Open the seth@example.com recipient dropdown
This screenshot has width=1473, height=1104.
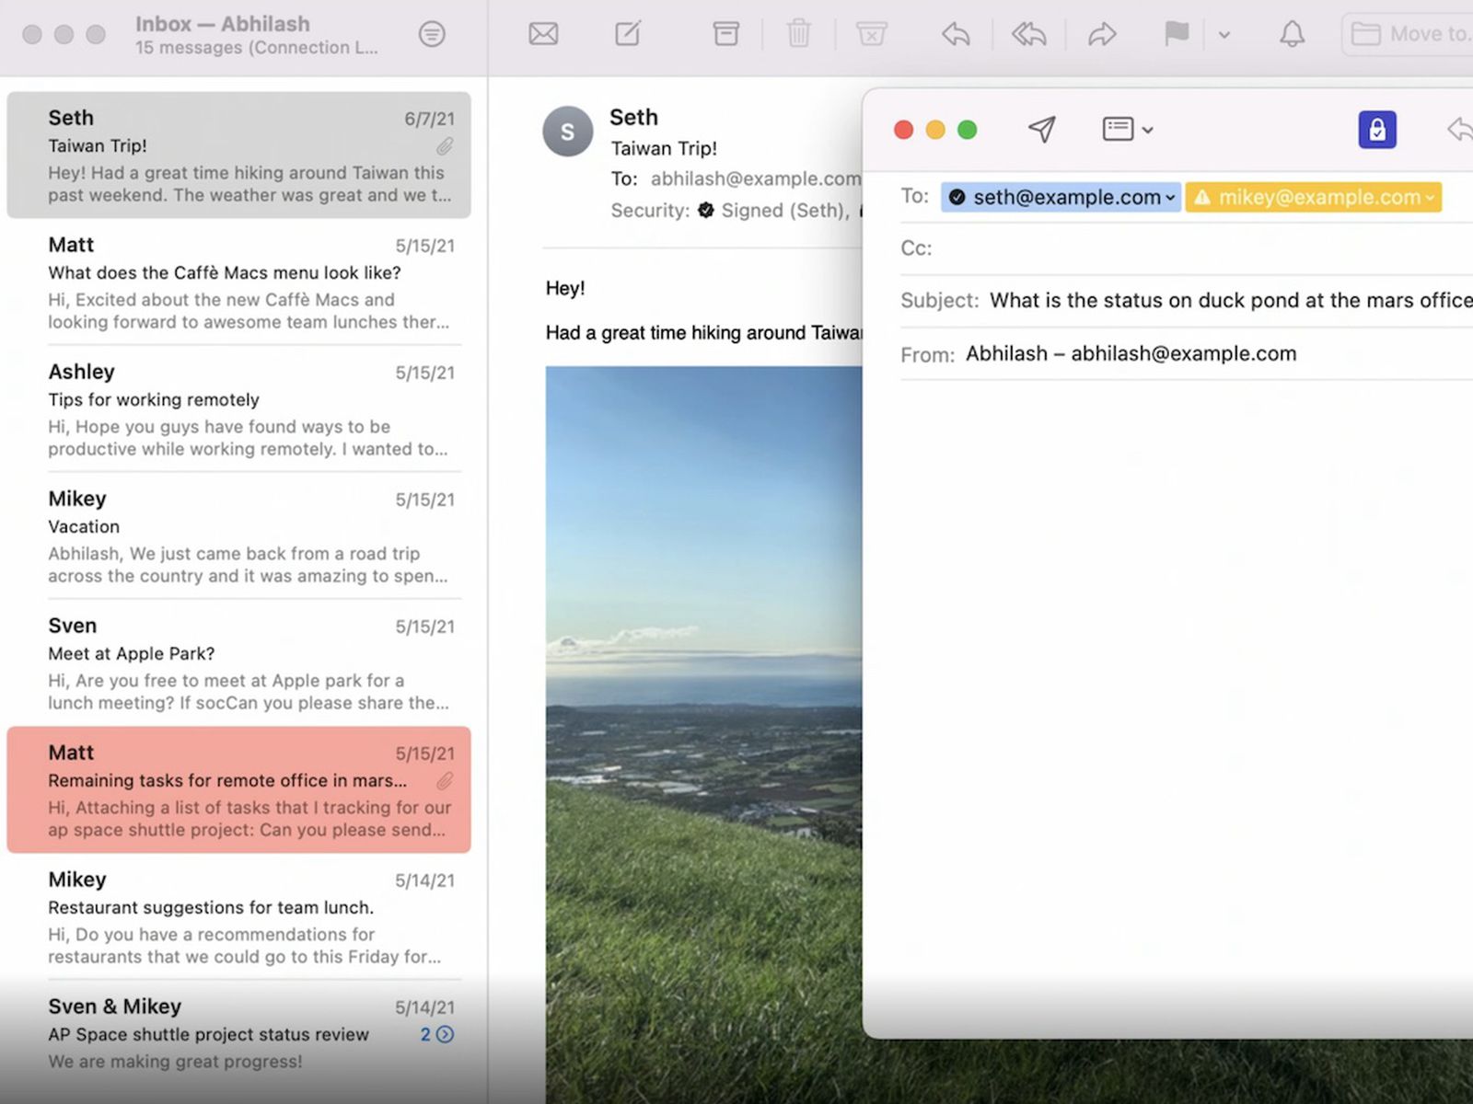pyautogui.click(x=1170, y=198)
